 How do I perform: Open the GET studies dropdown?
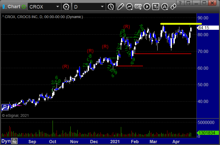coord(138,7)
